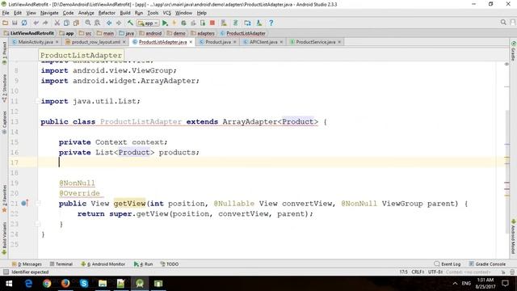Click the search everywhere magnifier at top right

503,23
